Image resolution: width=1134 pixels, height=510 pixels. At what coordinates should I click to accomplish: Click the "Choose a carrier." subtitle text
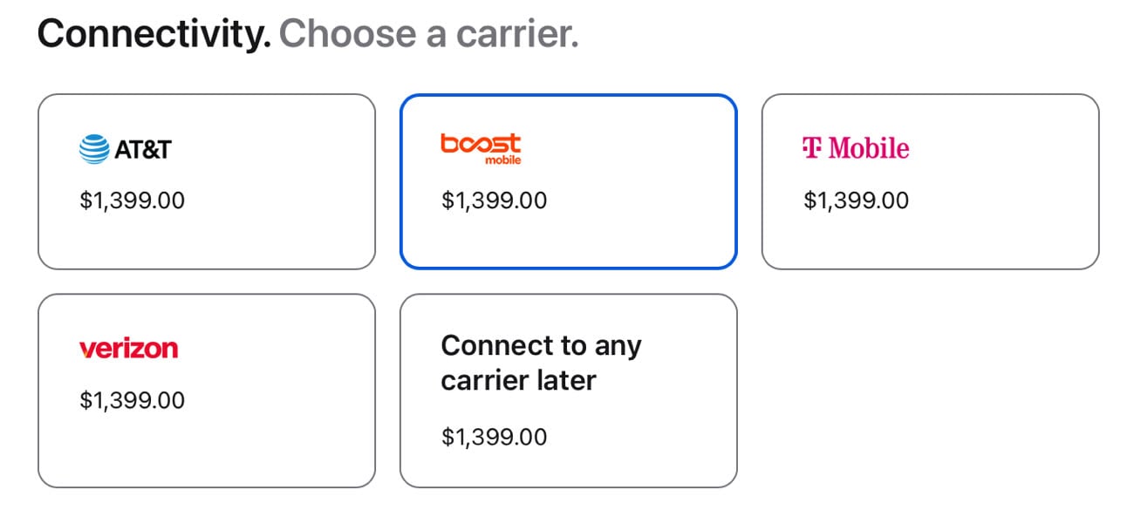[428, 34]
